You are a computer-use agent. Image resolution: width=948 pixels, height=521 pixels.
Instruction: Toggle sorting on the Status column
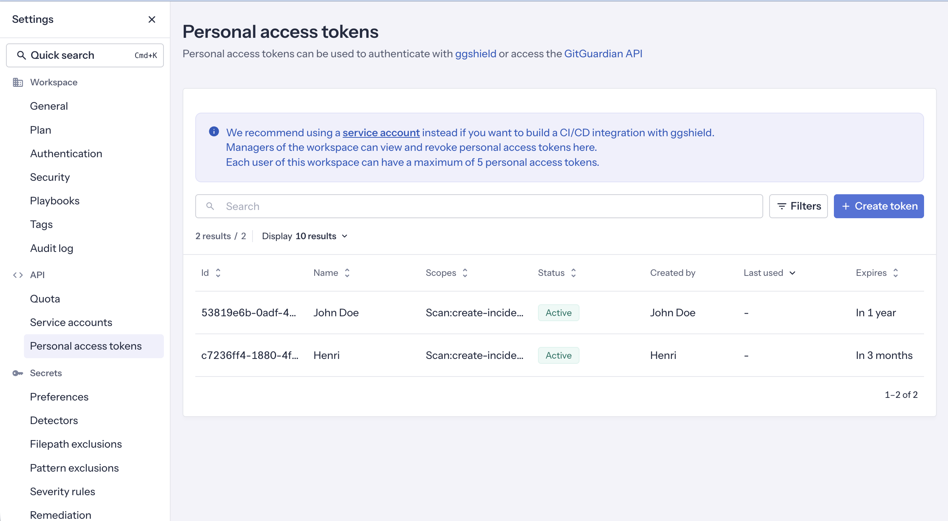573,272
